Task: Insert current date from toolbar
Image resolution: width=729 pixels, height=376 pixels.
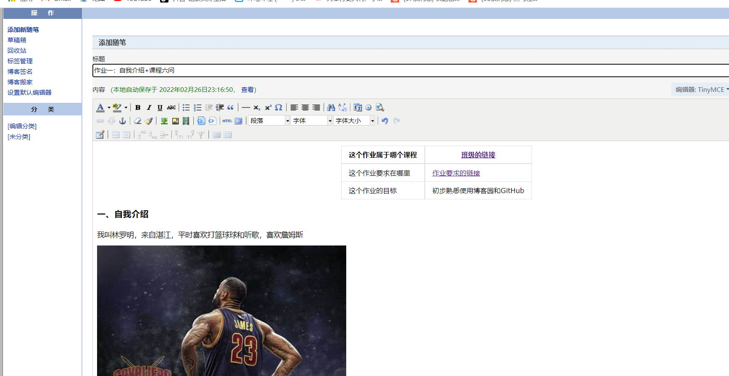Action: point(358,107)
